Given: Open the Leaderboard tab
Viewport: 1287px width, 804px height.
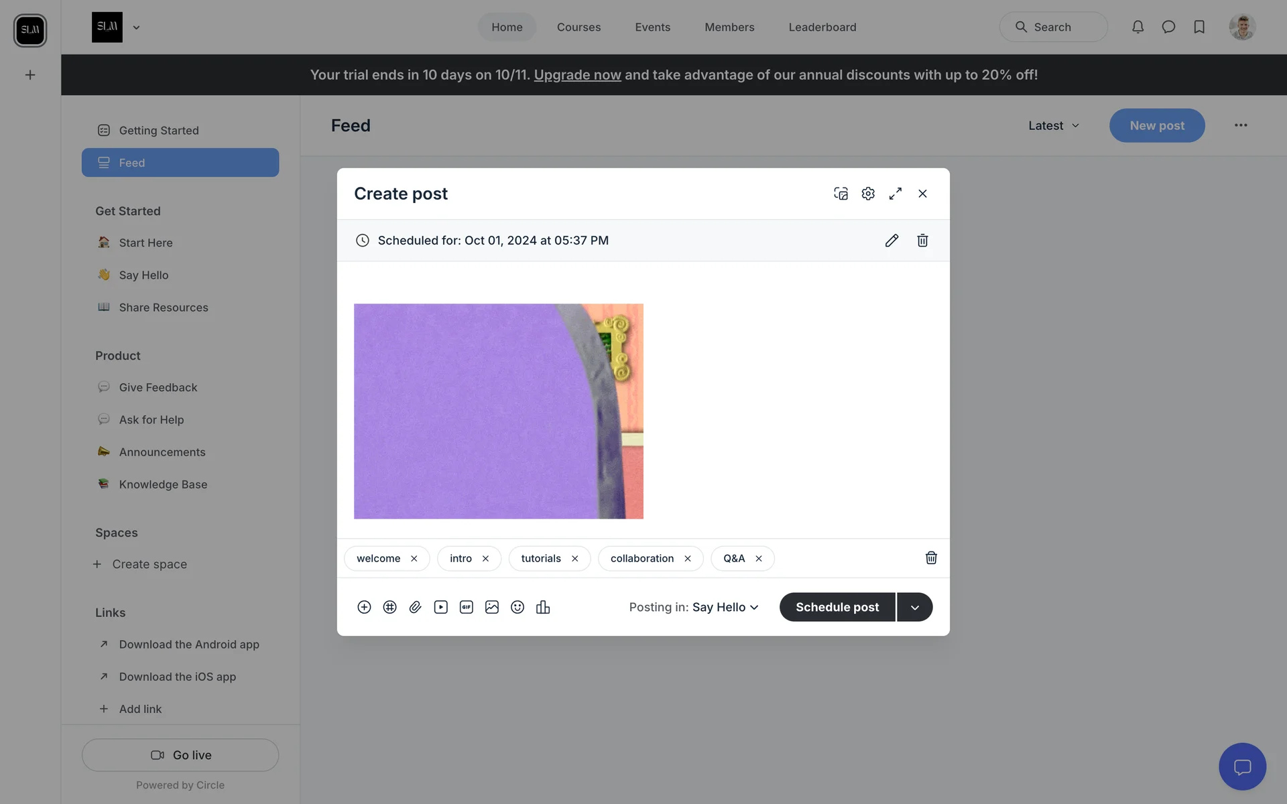Looking at the screenshot, I should [x=822, y=27].
